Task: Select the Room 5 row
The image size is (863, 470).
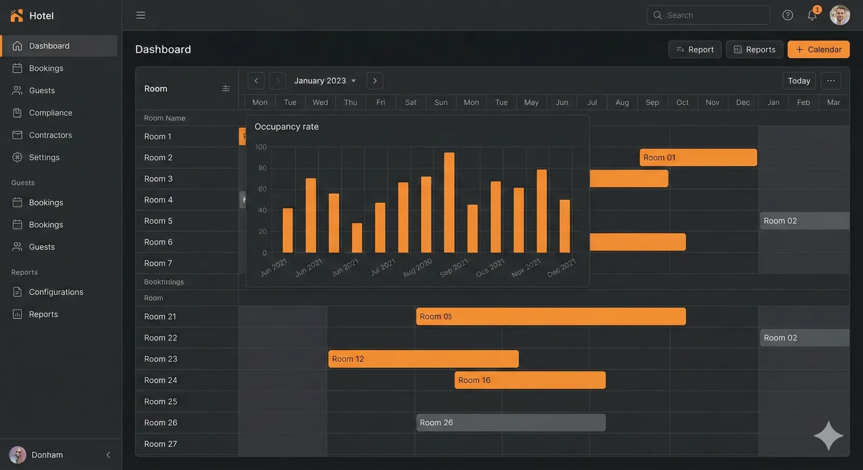Action: (x=187, y=221)
